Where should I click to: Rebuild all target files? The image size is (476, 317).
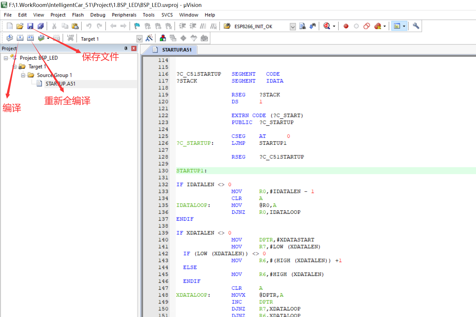point(30,38)
